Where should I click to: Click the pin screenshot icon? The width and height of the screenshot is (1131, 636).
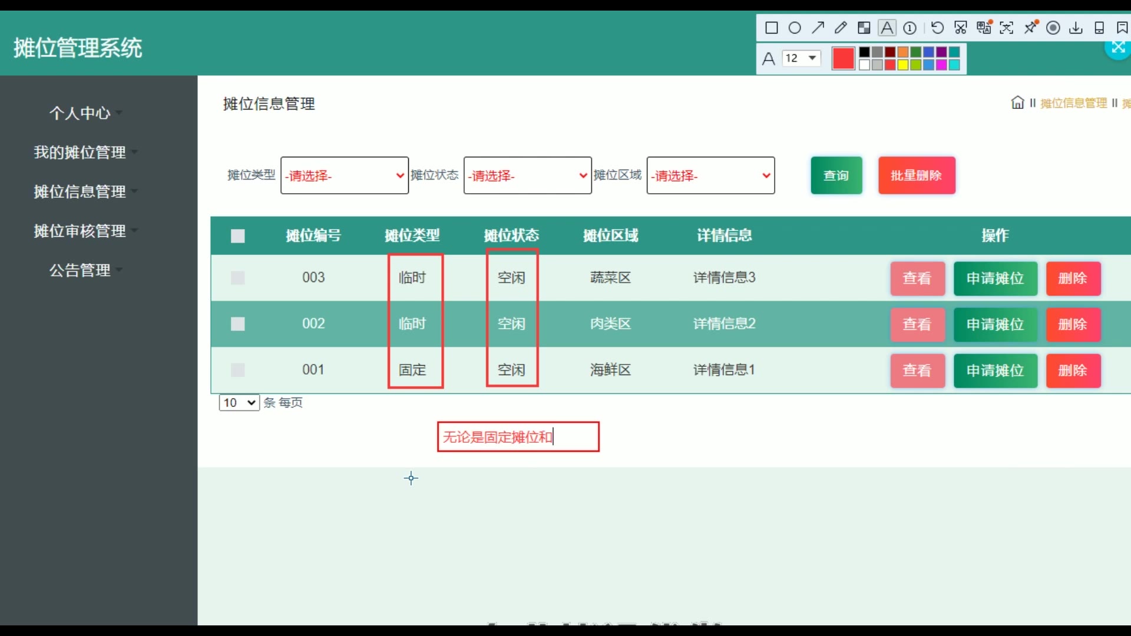(1030, 28)
